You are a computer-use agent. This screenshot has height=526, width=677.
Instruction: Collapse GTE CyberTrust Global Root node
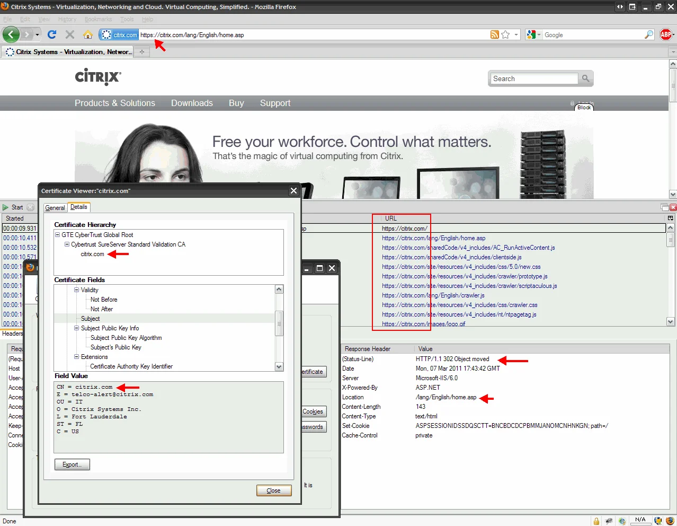click(x=58, y=235)
